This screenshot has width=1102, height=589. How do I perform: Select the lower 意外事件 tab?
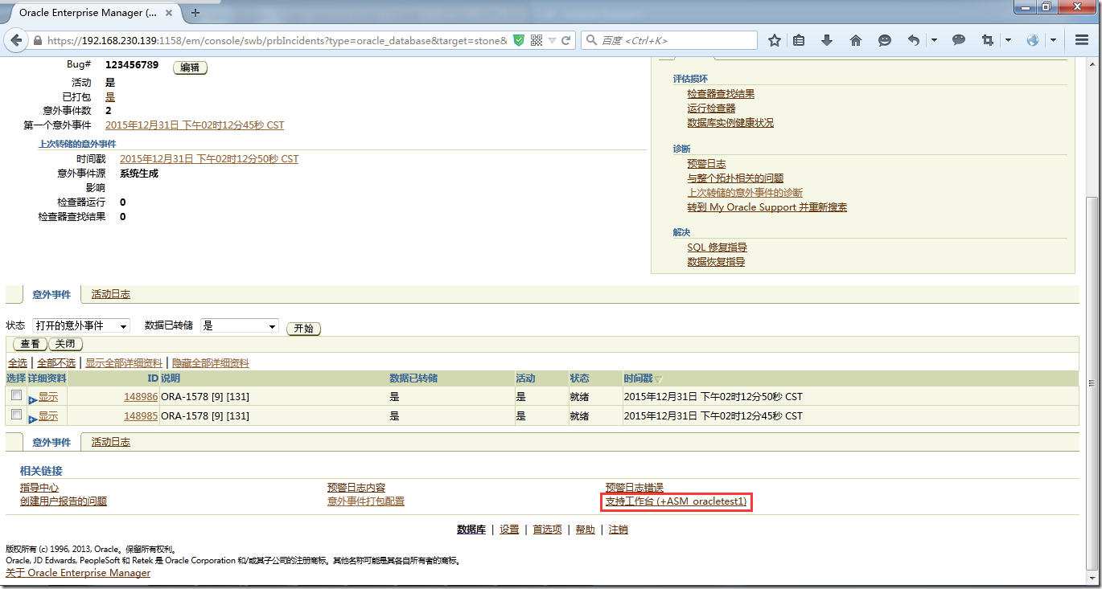point(51,442)
